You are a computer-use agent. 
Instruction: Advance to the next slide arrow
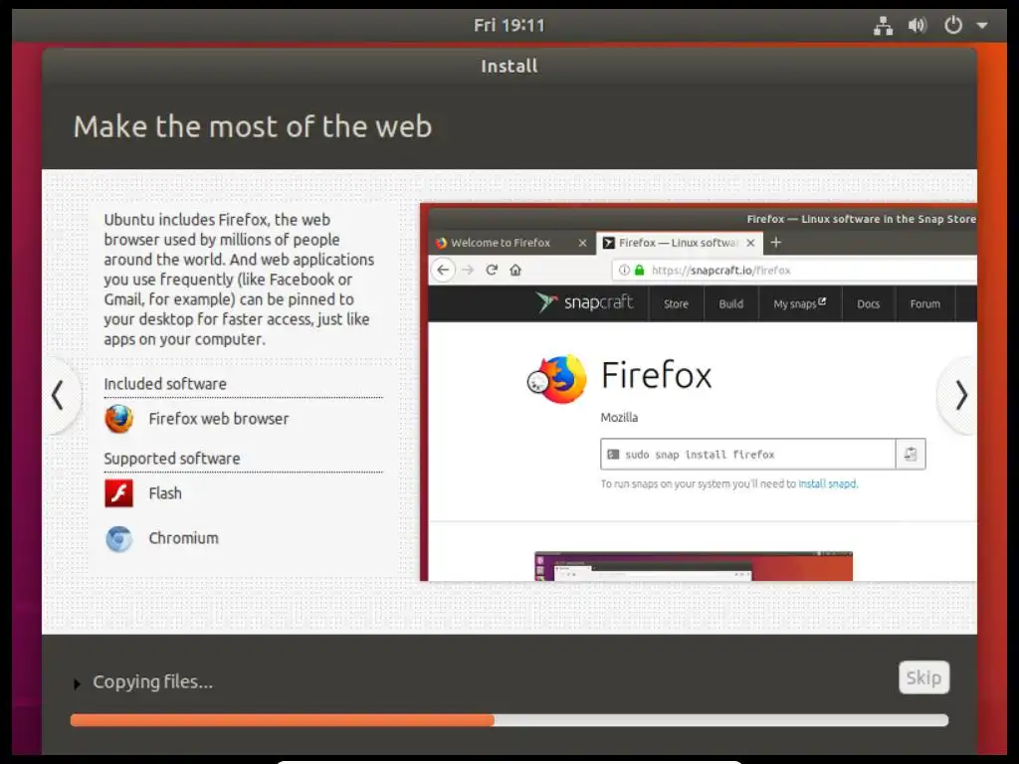961,395
